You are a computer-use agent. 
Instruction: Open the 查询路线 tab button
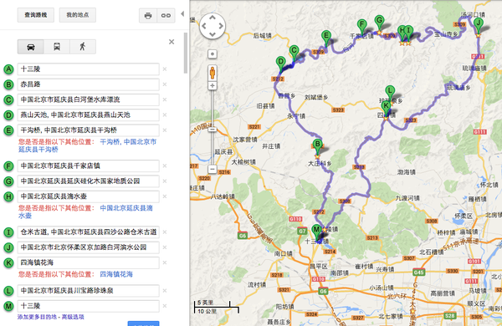pyautogui.click(x=36, y=15)
